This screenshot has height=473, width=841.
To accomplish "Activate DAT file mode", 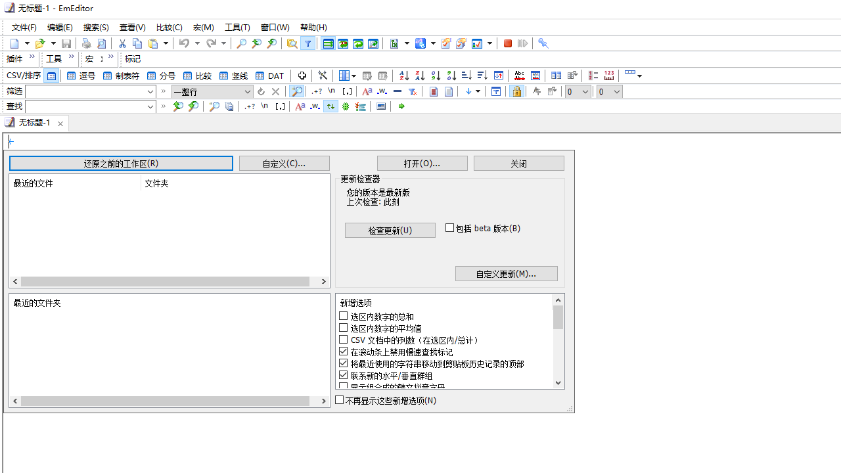I will [269, 76].
